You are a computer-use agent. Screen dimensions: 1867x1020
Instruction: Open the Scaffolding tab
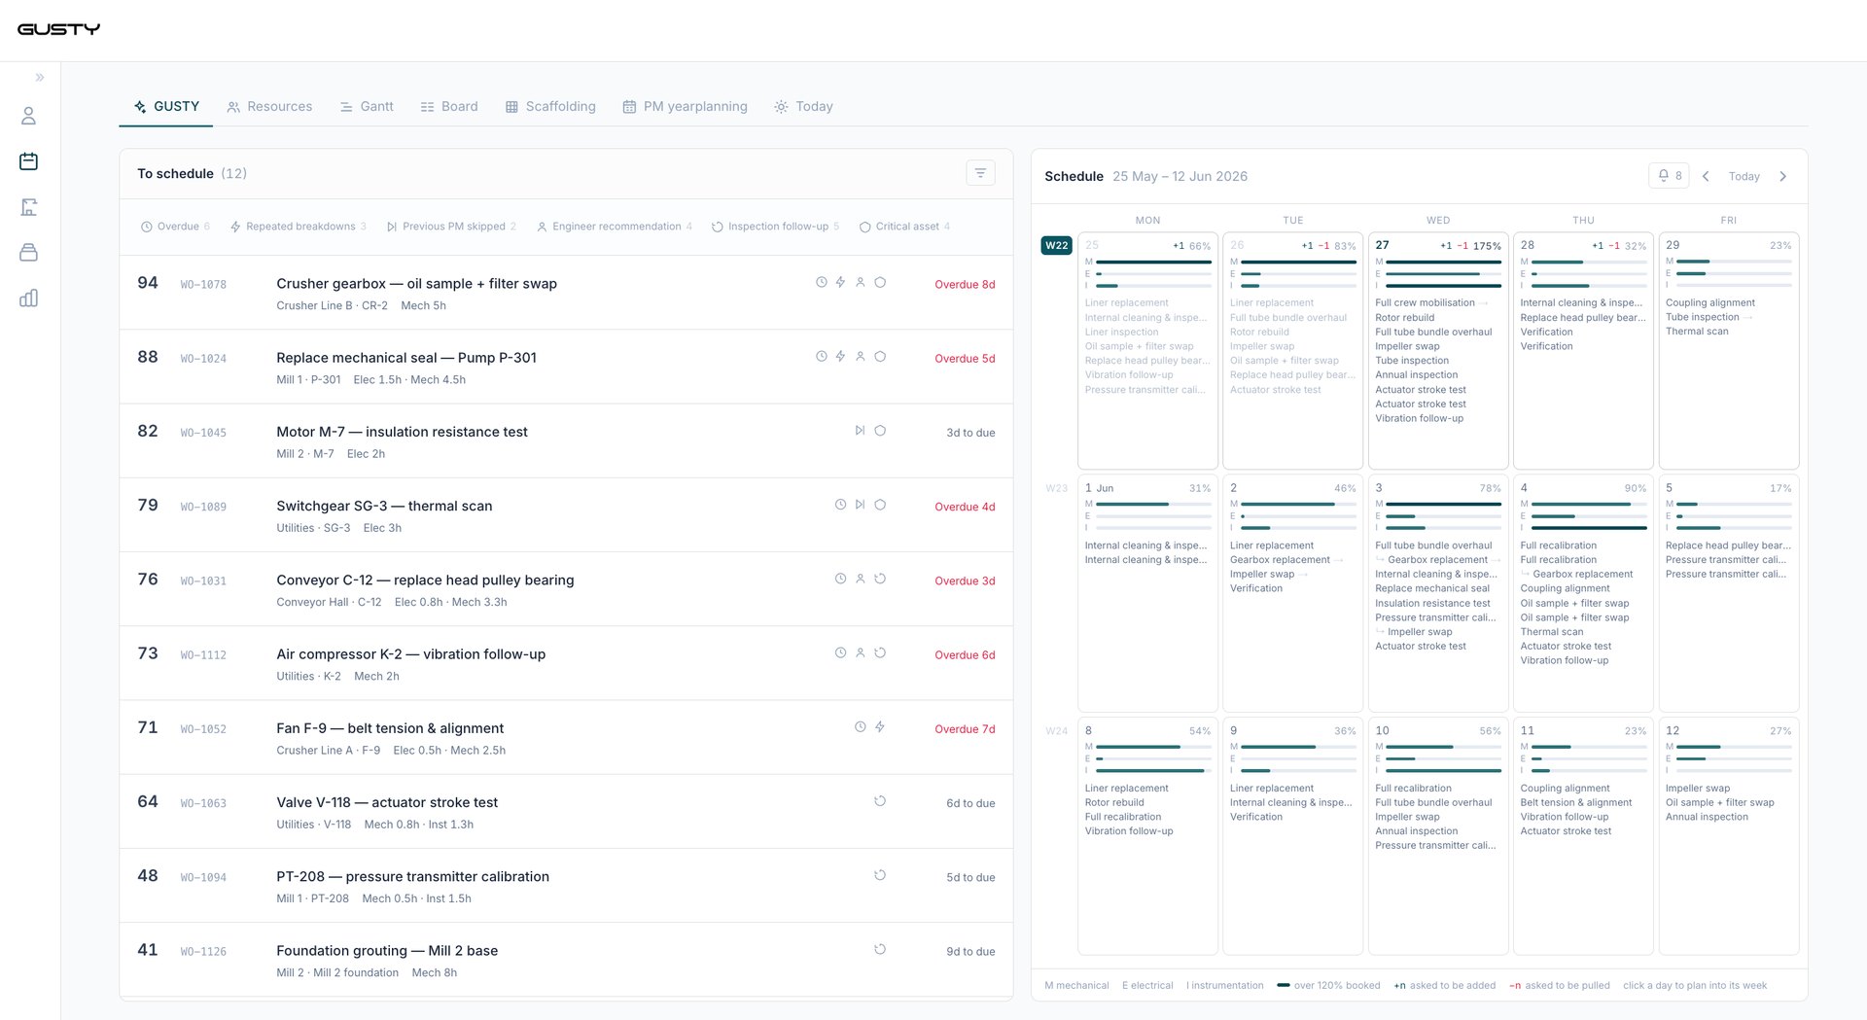coord(550,107)
